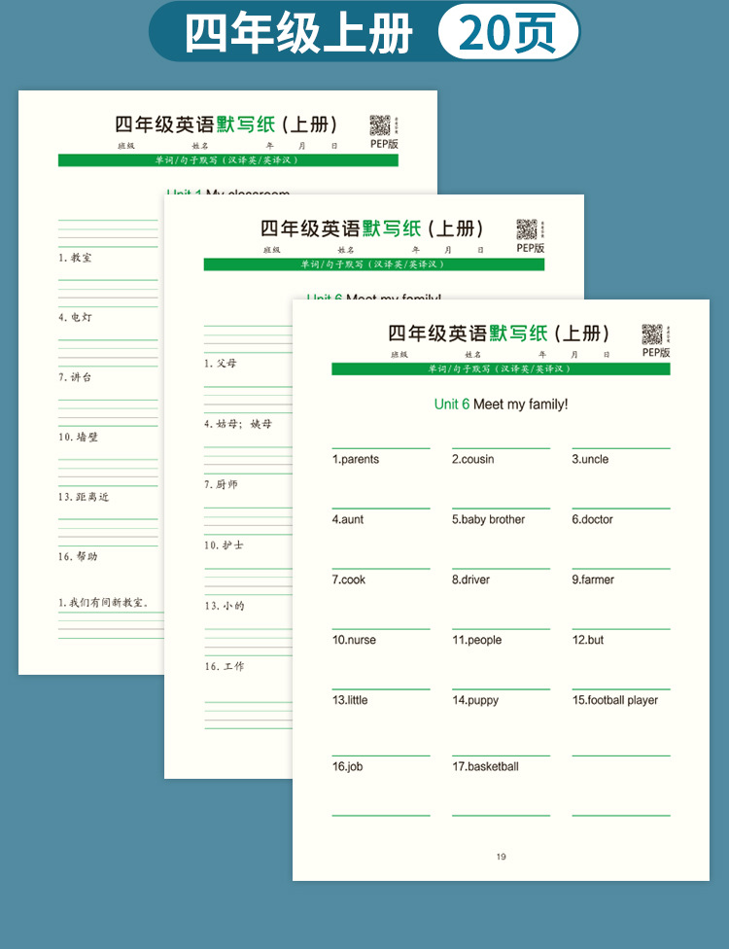Select the word 9.farmer

pyautogui.click(x=593, y=580)
